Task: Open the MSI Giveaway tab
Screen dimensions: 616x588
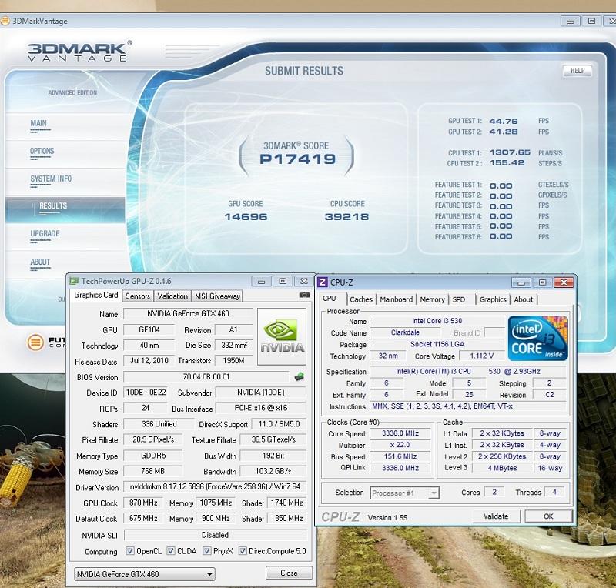Action: 217,296
